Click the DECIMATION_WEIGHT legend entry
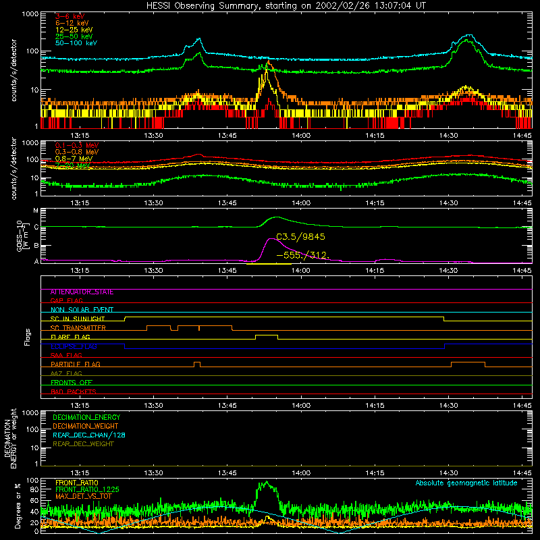Viewport: 540px width, 540px height. click(86, 427)
